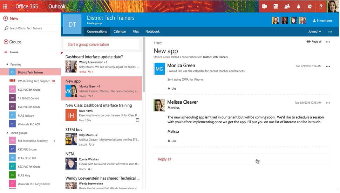Viewport: 340px width, 193px height.
Task: Collapse the Favorites section
Action: point(7,64)
